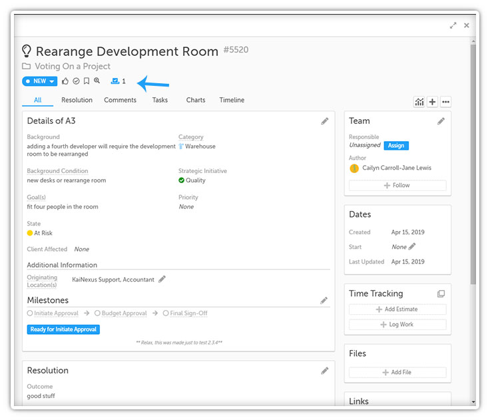
Task: Select the Initiate Approval milestone radio
Action: tap(30, 313)
